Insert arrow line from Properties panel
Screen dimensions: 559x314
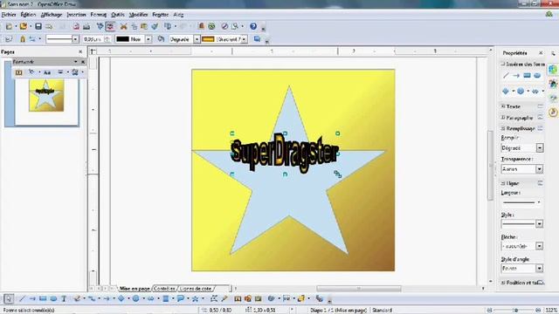click(516, 76)
